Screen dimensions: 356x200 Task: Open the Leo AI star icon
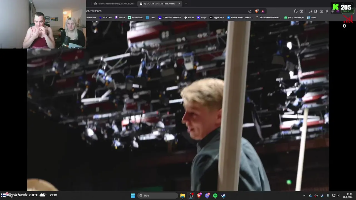(327, 11)
